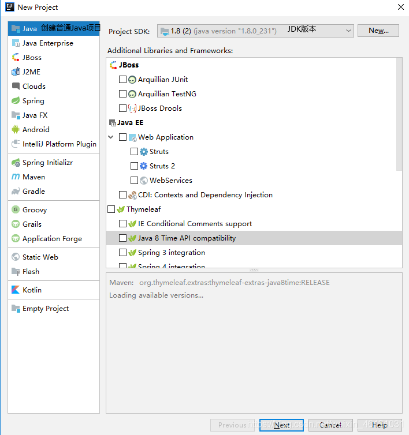409x435 pixels.
Task: Click the JBoss icon in sidebar
Action: click(x=16, y=58)
